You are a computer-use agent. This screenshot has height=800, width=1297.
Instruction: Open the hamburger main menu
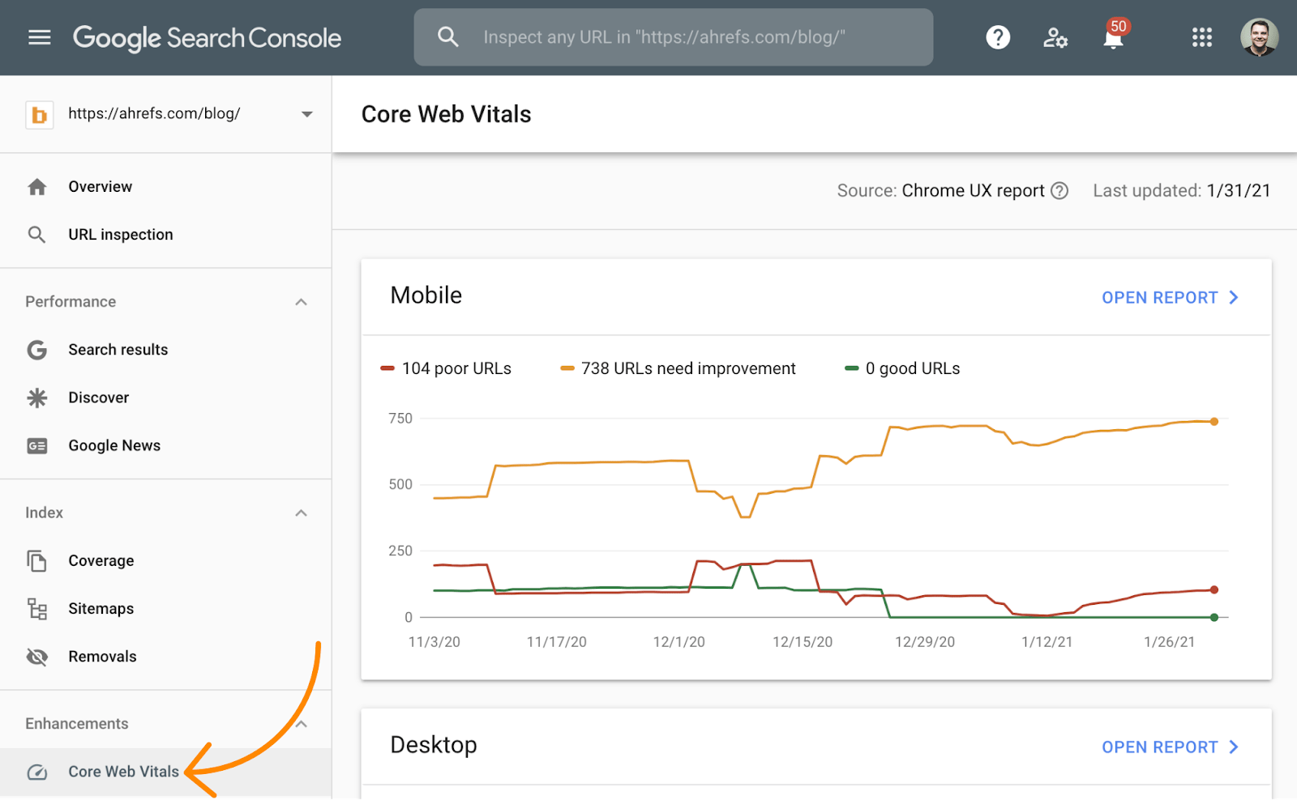tap(39, 37)
